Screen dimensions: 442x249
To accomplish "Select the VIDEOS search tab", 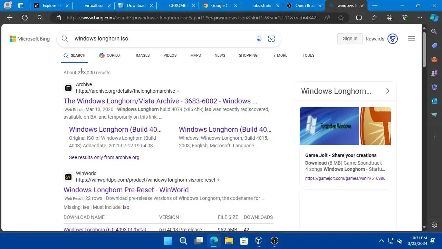I will coord(170,55).
